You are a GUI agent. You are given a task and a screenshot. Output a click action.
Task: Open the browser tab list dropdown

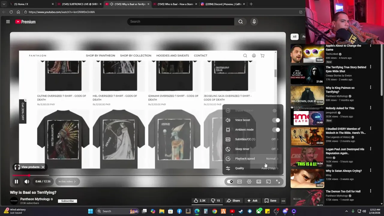pos(4,4)
